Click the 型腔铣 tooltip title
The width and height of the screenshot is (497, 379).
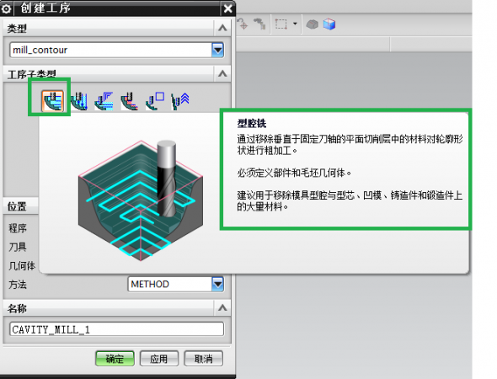(x=252, y=123)
